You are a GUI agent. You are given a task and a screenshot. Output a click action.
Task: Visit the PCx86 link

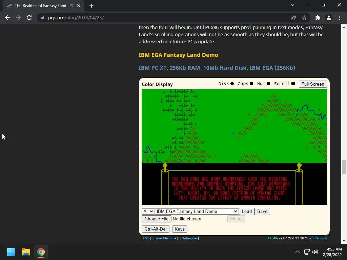[x=273, y=238]
